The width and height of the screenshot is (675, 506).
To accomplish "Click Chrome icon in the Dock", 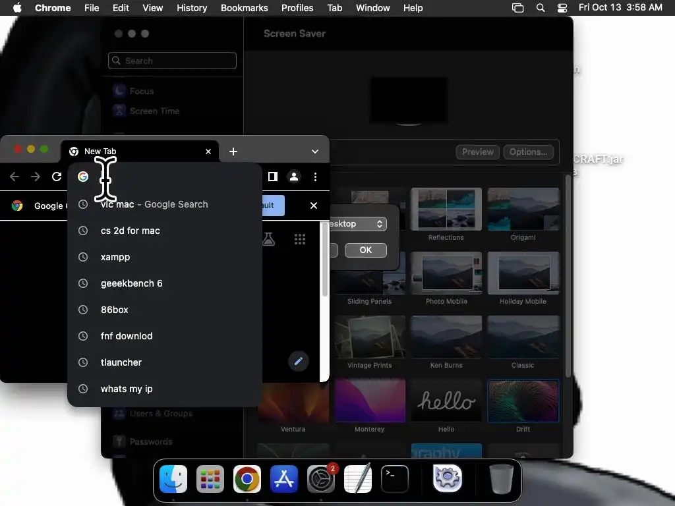I will [x=247, y=478].
